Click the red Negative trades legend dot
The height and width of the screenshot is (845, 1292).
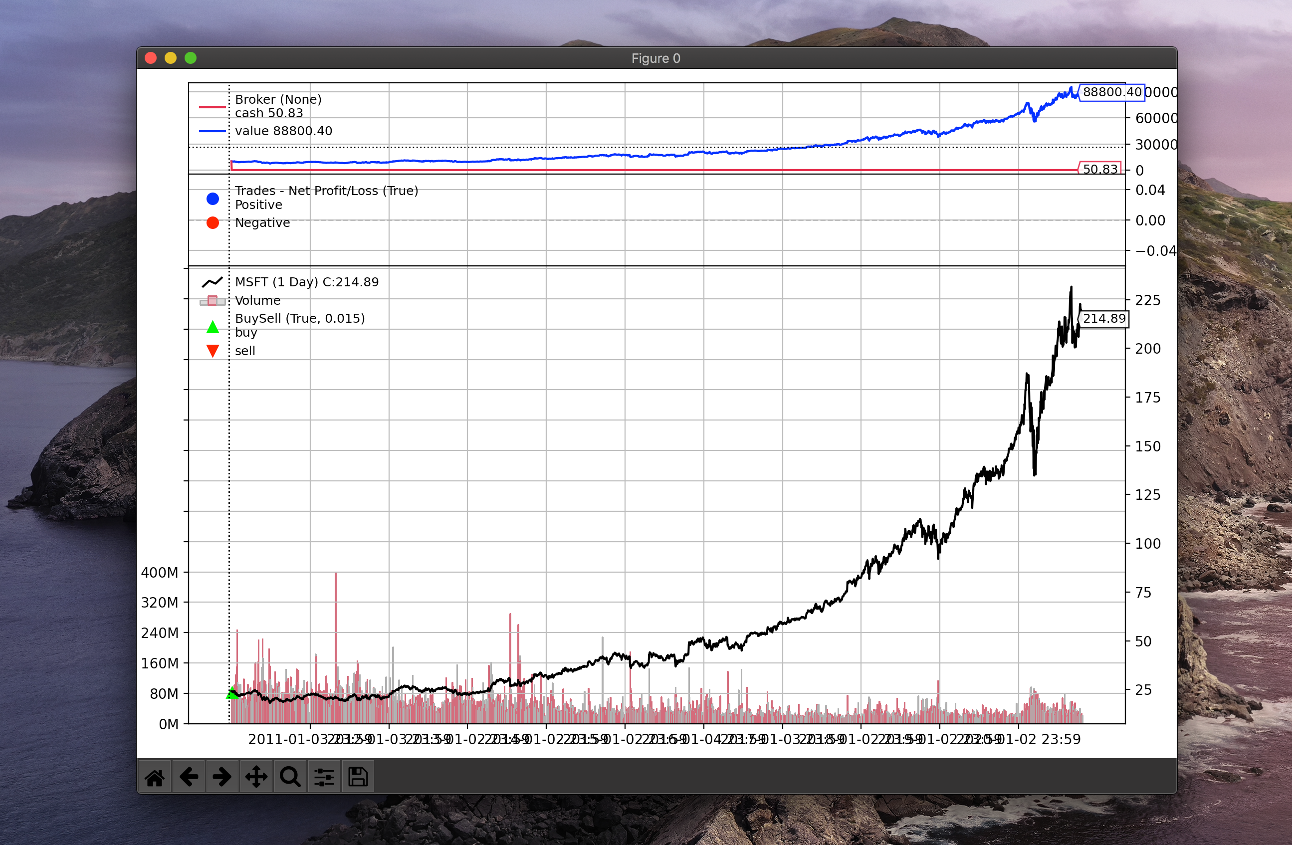click(x=213, y=222)
